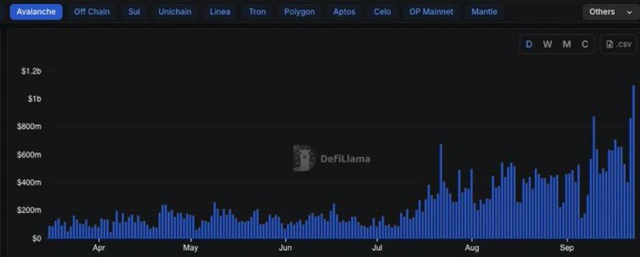This screenshot has height=257, width=640.
Task: Click the Sep x-axis label
Action: pyautogui.click(x=567, y=248)
